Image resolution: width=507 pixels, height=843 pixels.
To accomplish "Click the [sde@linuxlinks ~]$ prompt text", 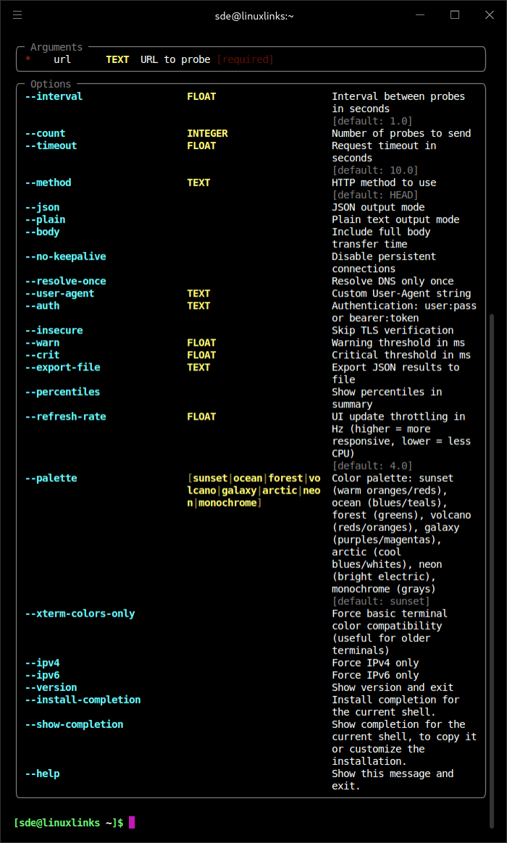I will pyautogui.click(x=68, y=823).
